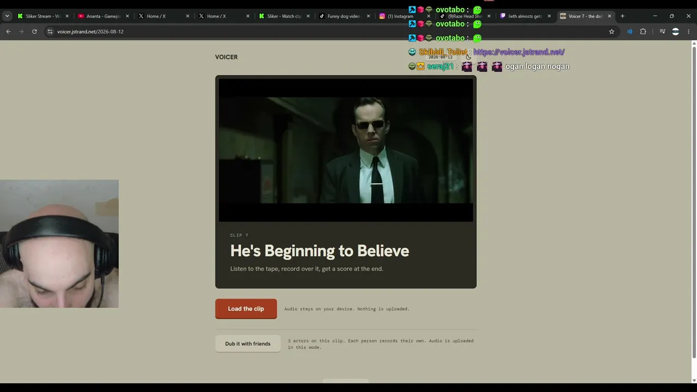Select the Voicer 7 tab
The height and width of the screenshot is (392, 697).
click(585, 16)
